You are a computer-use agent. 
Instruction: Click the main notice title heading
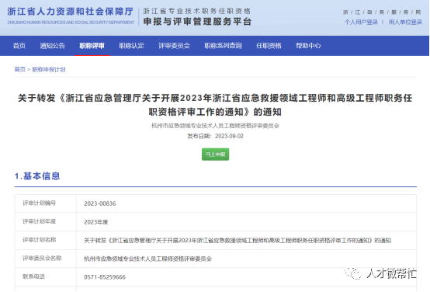click(x=215, y=105)
